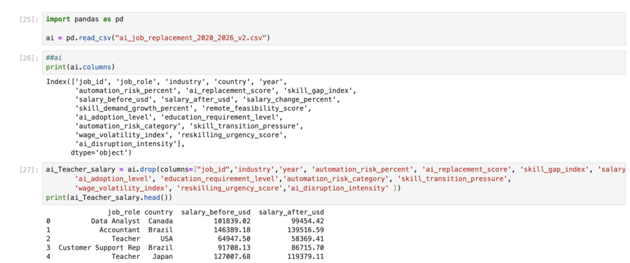Click salary value 127007.68
Viewport: 630px width, 263px height.
[x=232, y=256]
